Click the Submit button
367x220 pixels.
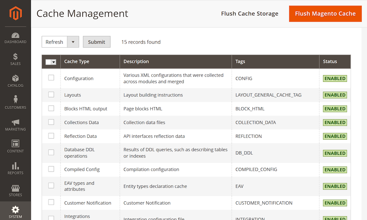point(97,42)
